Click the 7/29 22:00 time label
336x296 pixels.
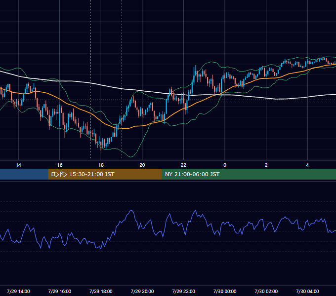(184, 291)
